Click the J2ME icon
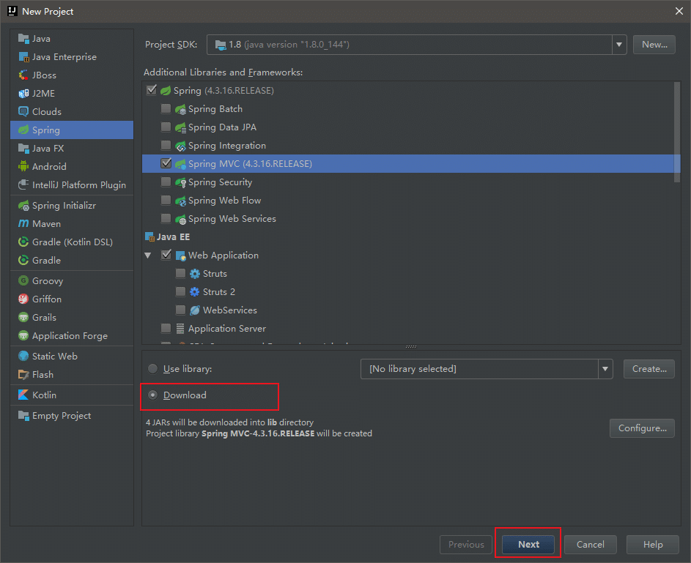 point(23,93)
